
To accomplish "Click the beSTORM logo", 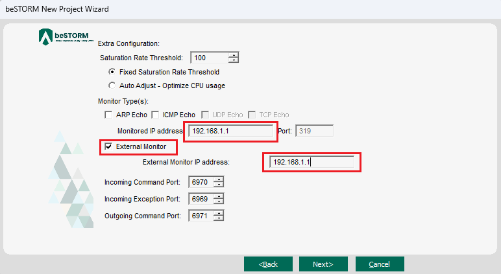I will [x=66, y=37].
